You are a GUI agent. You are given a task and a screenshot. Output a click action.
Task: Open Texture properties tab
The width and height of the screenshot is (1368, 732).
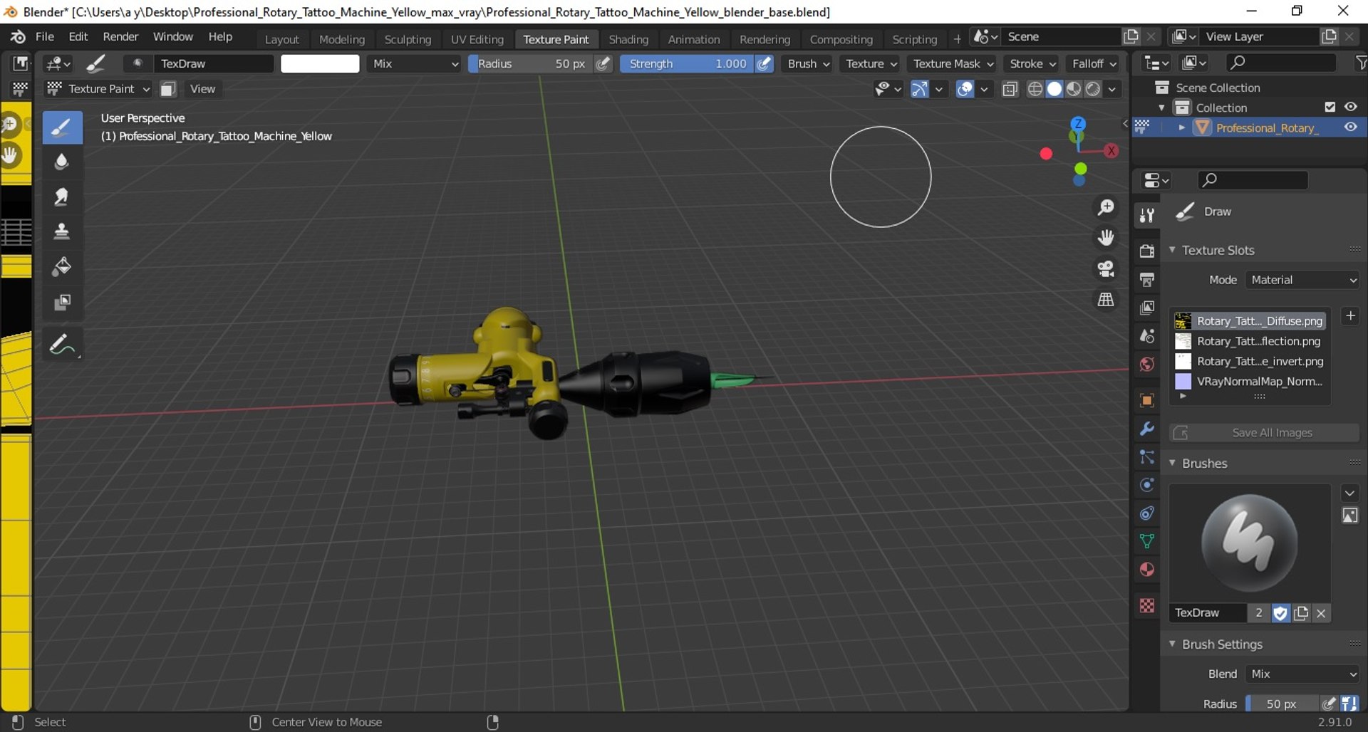(x=1146, y=605)
